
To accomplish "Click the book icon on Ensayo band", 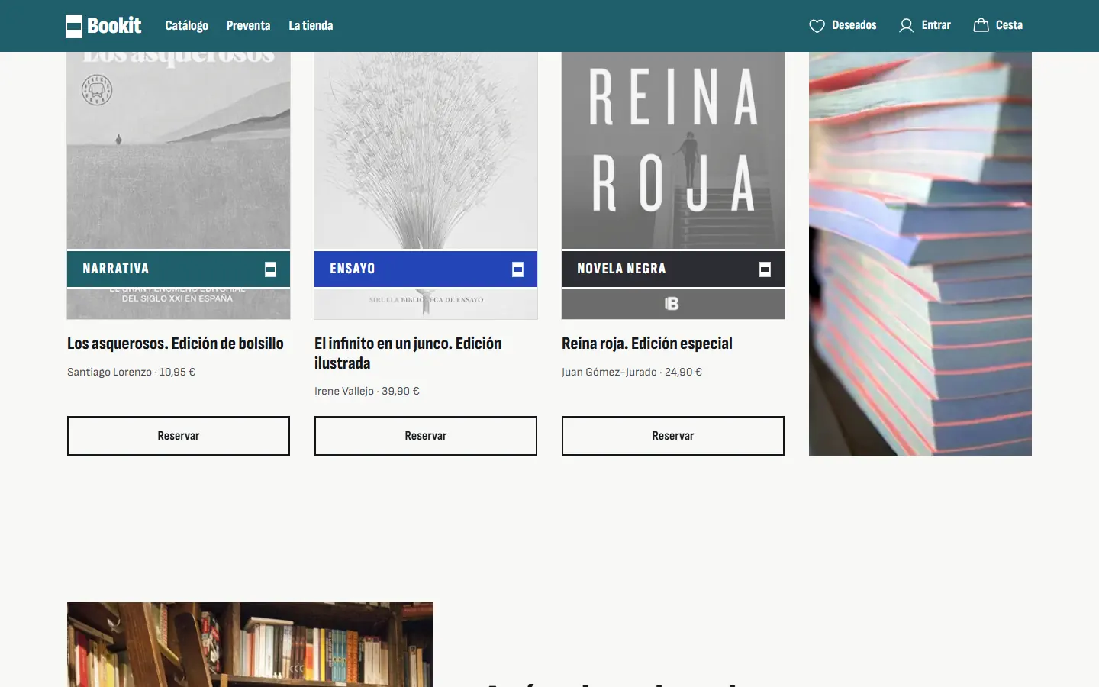I will (517, 269).
